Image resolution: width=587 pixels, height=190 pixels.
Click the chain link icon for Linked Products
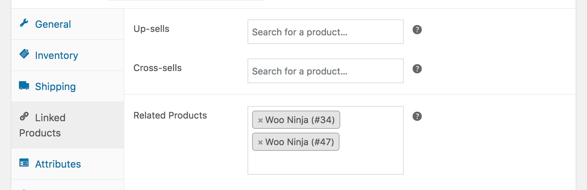pyautogui.click(x=24, y=117)
